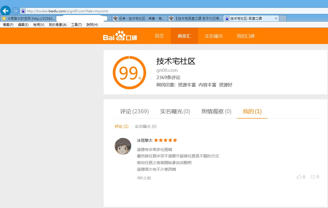
Task: Switch to 任务 - 技术宅社区 browser tab
Action: click(139, 18)
